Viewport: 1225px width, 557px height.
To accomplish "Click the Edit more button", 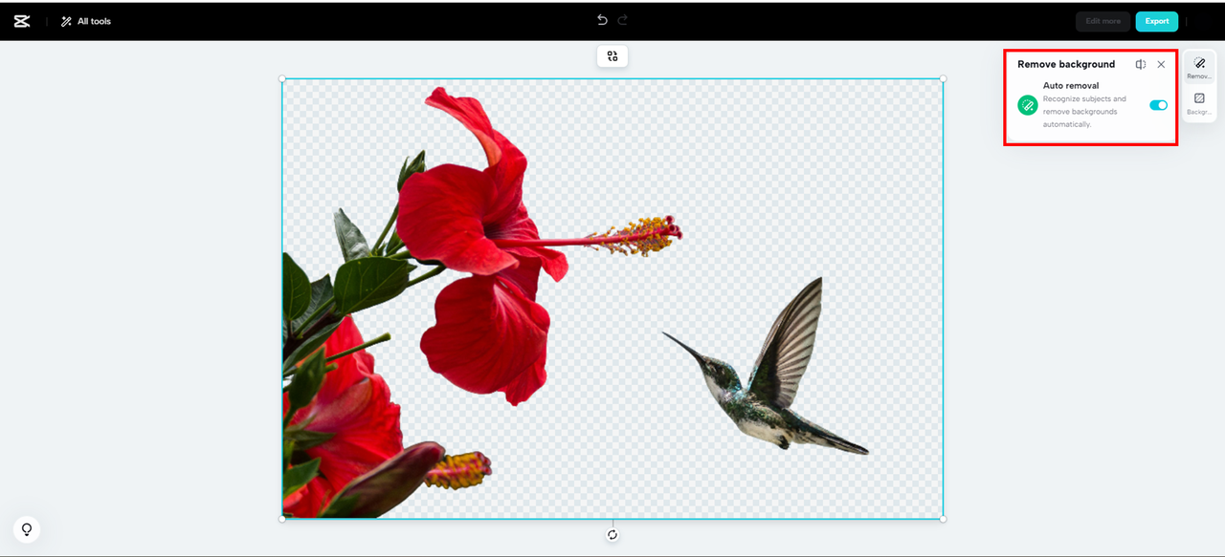I will tap(1102, 21).
